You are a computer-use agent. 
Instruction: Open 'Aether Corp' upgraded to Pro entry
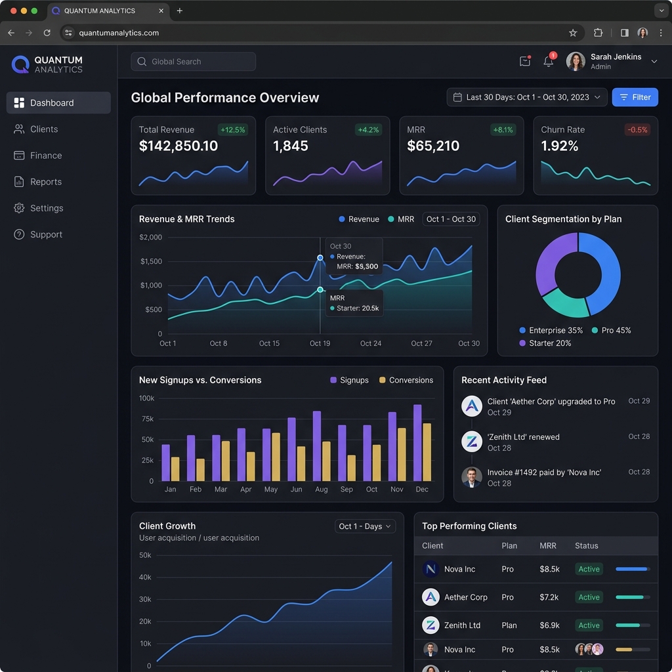coord(555,406)
